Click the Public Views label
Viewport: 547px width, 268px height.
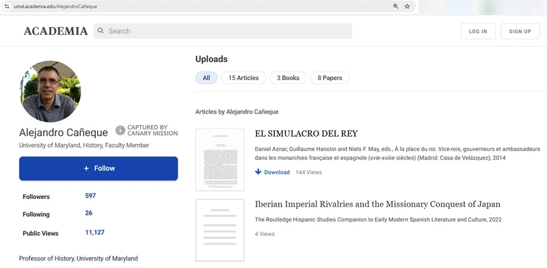[40, 233]
